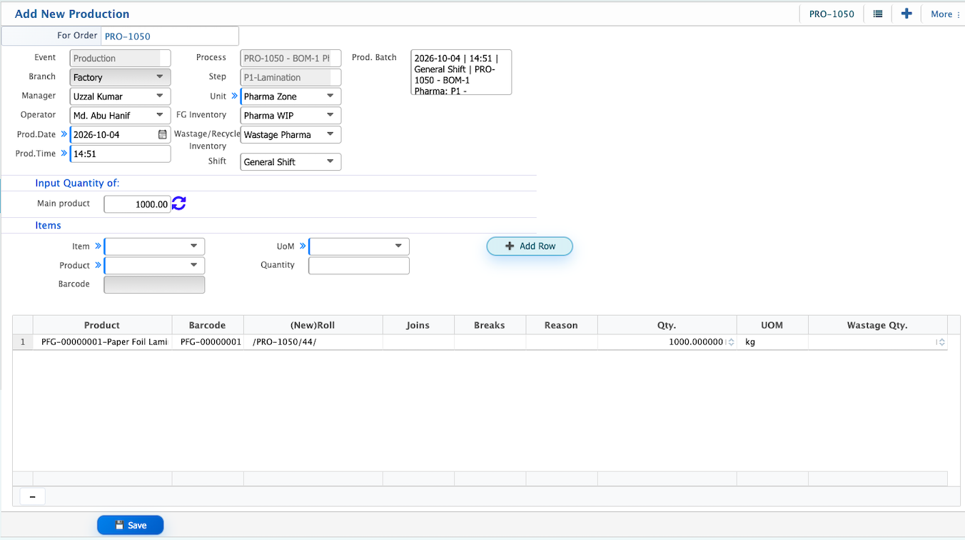Click the refresh icon beside Main product
This screenshot has height=540, width=965.
point(179,204)
